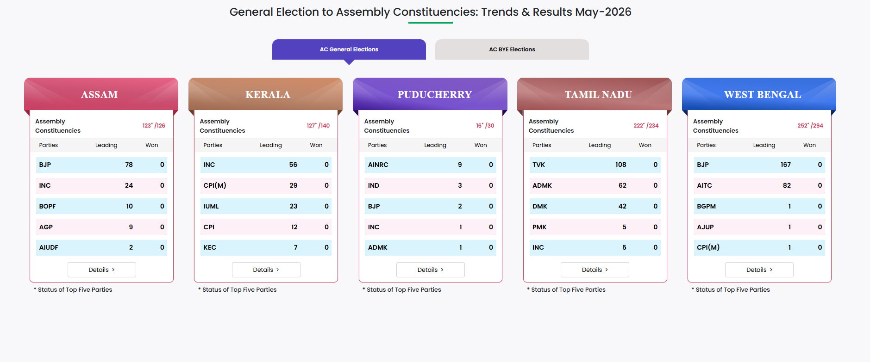870x362 pixels.
Task: Click the WEST BENGAL header banner
Action: tap(759, 94)
